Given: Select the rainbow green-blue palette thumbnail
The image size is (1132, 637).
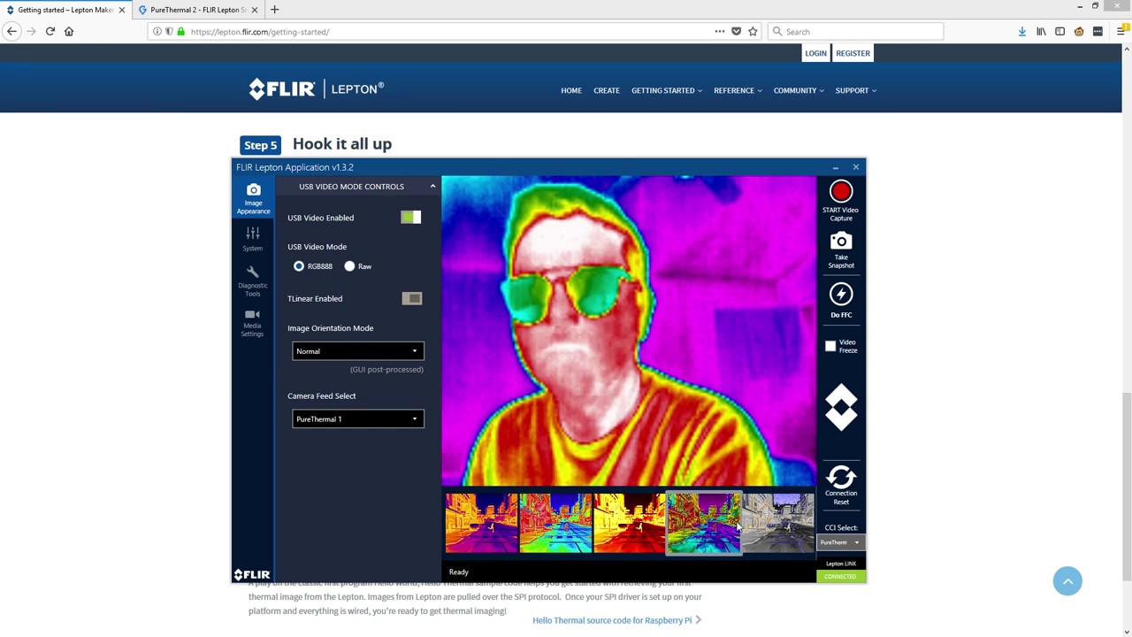Looking at the screenshot, I should 555,523.
